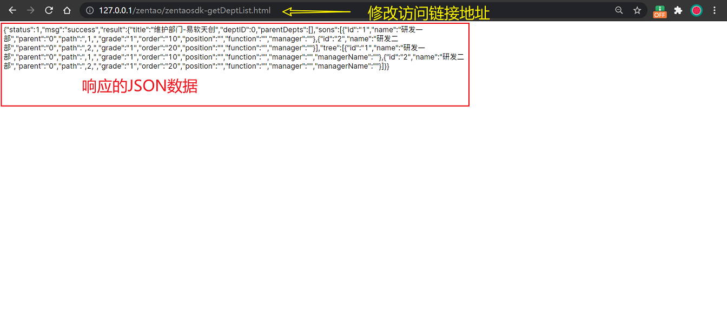This screenshot has height=335, width=727.
Task: View site information icon in address bar
Action: pyautogui.click(x=90, y=10)
